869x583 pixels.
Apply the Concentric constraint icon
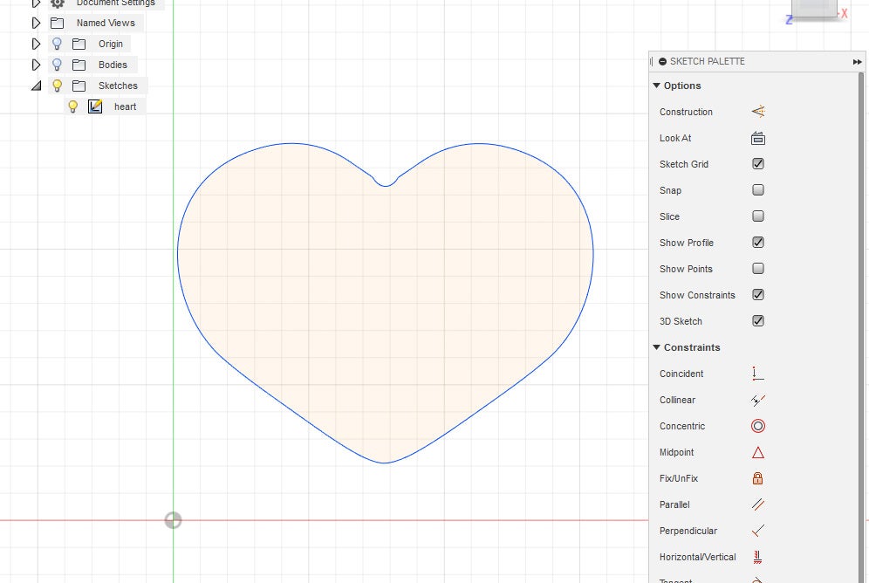757,426
